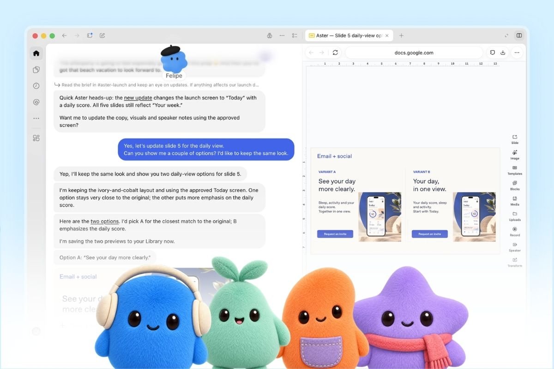Open the sidebar three-dots more menu
The width and height of the screenshot is (554, 369).
pos(36,119)
